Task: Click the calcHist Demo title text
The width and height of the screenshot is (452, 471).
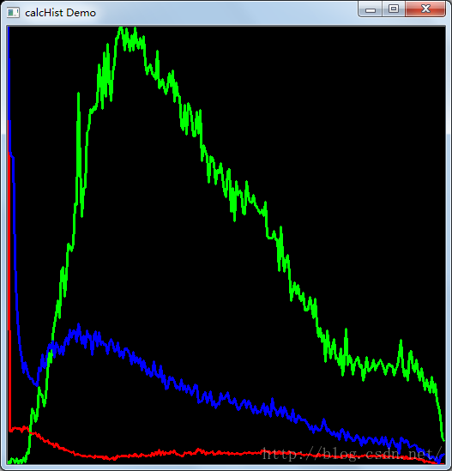Action: tap(60, 13)
